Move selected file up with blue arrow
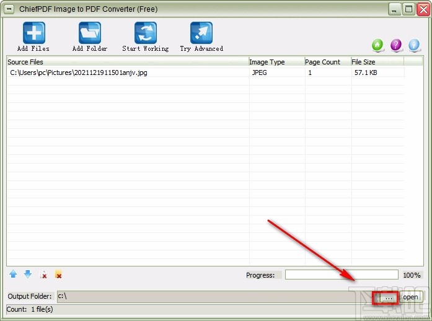Viewport: 432px width, 321px height. (x=13, y=274)
